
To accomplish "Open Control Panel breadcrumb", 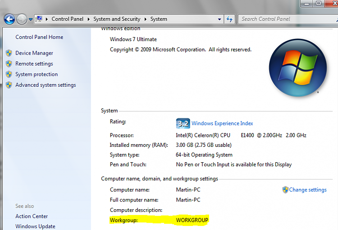I will tap(68, 19).
